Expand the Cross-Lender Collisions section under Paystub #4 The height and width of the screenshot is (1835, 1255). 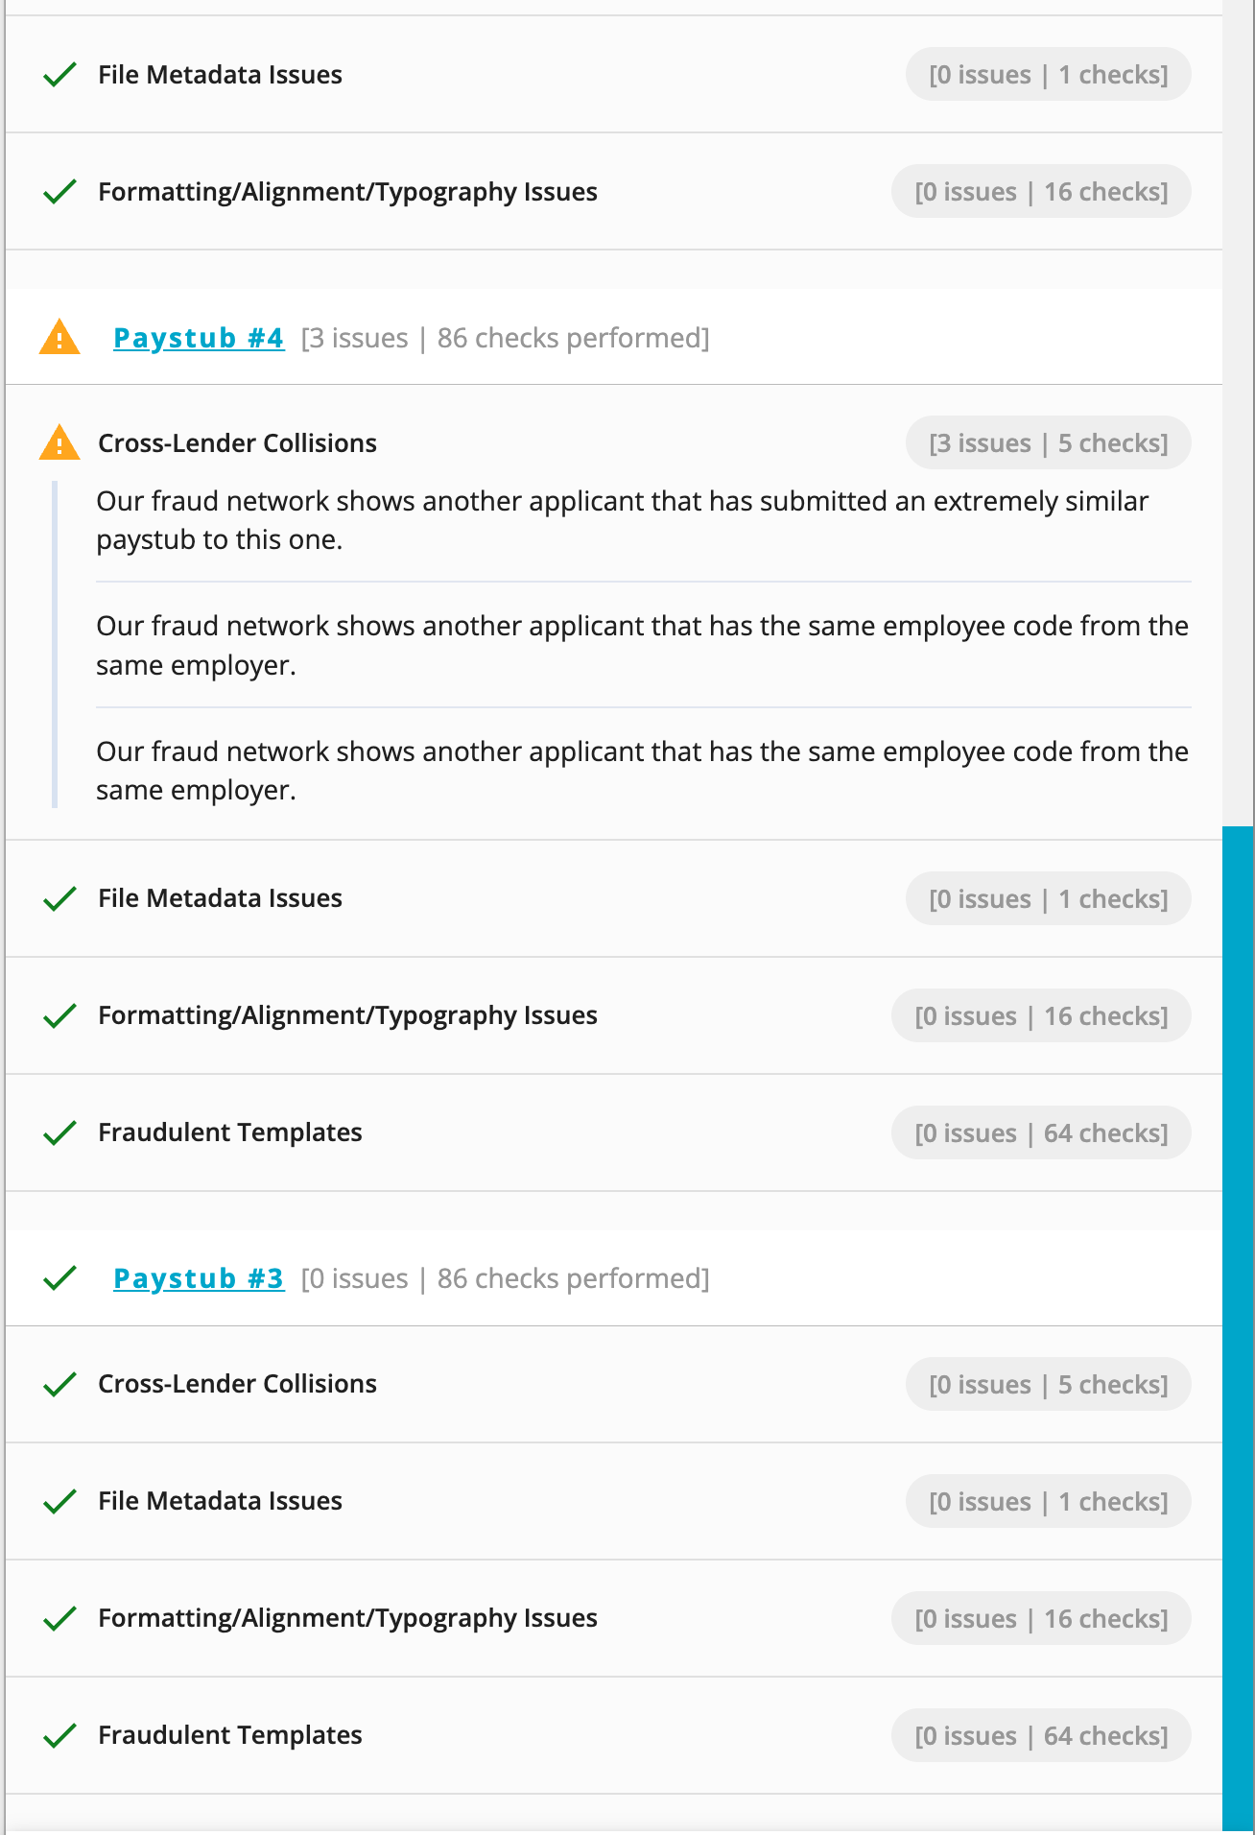(x=237, y=442)
